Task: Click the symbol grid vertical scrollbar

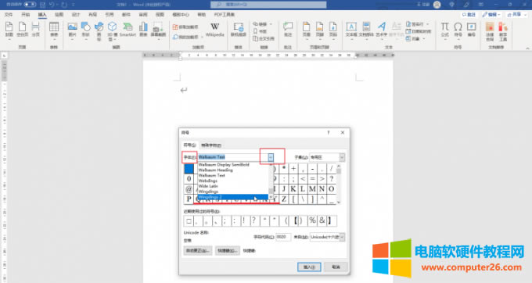Action: click(338, 184)
